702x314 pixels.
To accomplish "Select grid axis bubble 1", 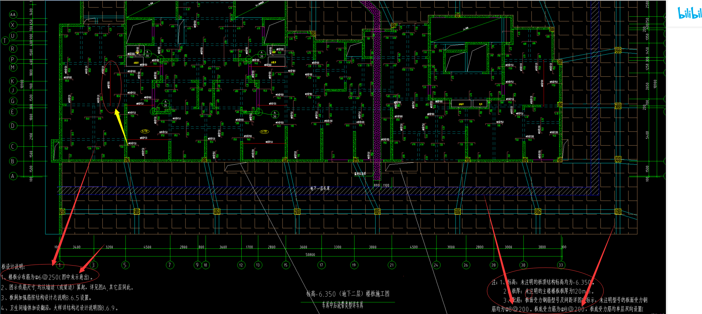I will pyautogui.click(x=60, y=265).
